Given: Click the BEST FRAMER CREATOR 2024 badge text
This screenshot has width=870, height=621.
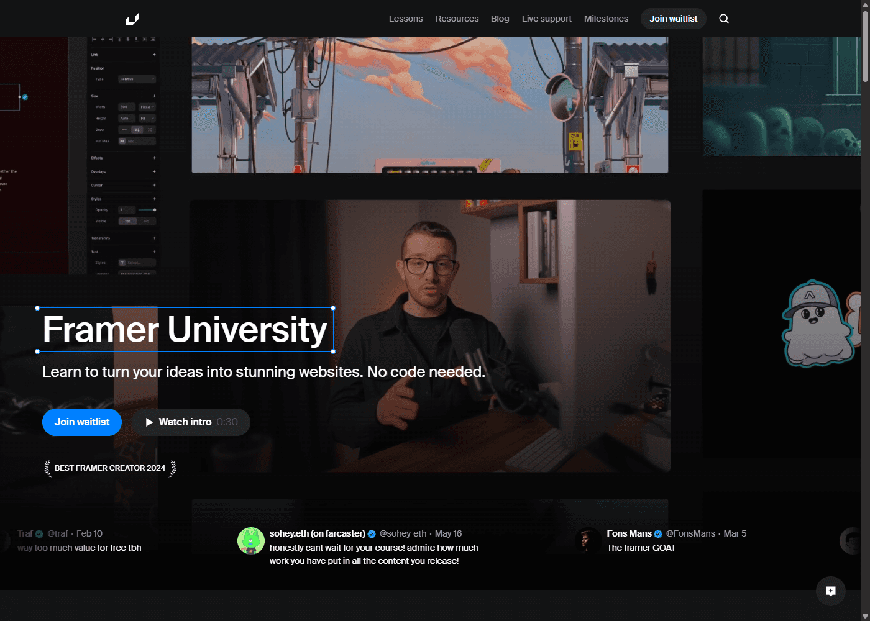Looking at the screenshot, I should tap(110, 468).
